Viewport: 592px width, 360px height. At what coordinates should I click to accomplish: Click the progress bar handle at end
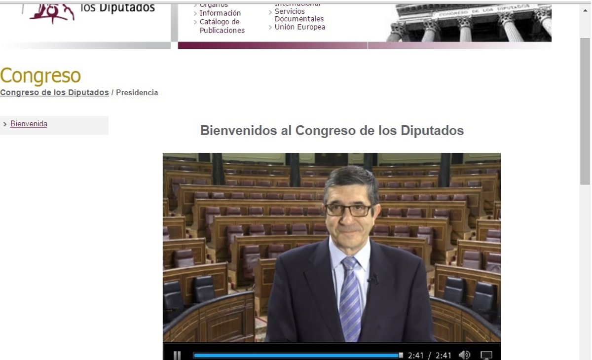(x=401, y=355)
